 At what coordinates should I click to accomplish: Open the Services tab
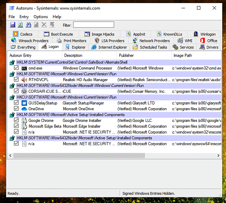tap(183, 47)
